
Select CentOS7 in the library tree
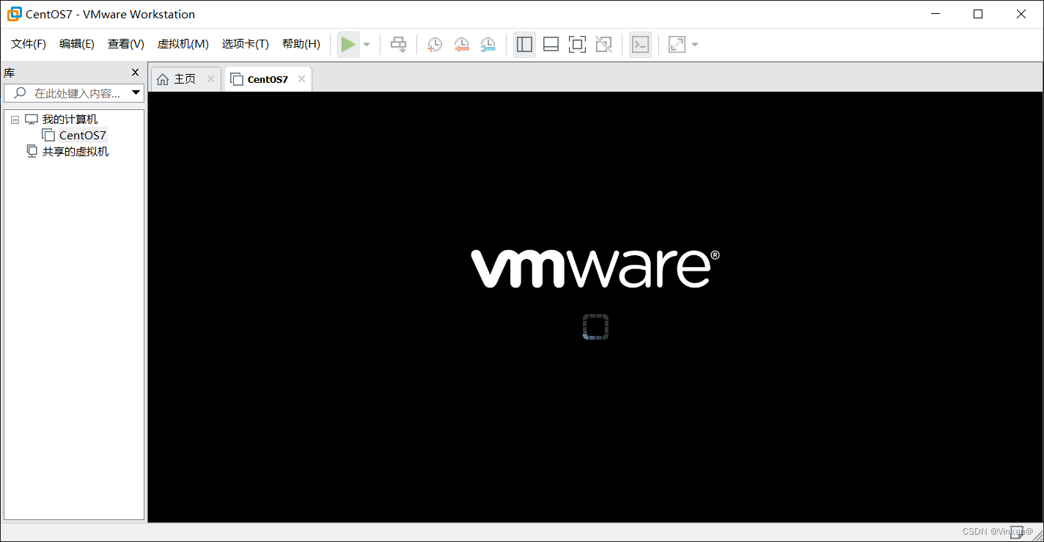pos(81,135)
